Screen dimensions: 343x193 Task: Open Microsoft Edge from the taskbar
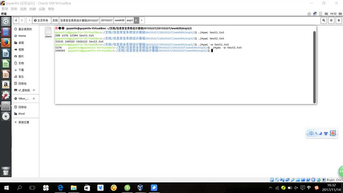coord(60,188)
